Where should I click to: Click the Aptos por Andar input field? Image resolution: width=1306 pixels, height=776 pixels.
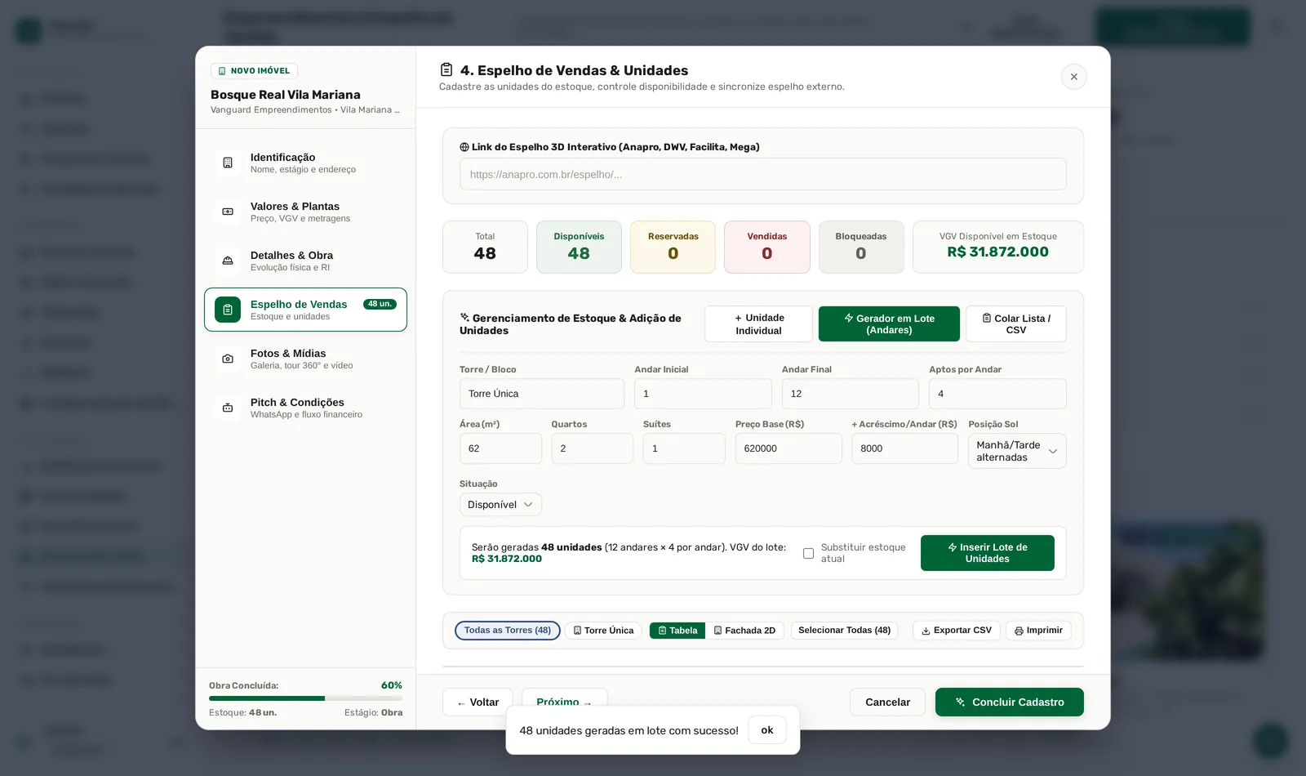coord(997,394)
